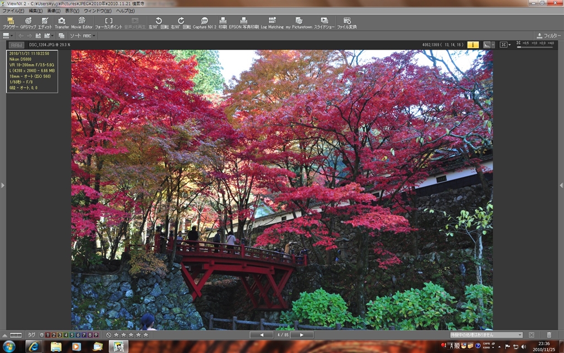Click the Focus Point toolbar icon
The image size is (564, 353).
[x=109, y=23]
